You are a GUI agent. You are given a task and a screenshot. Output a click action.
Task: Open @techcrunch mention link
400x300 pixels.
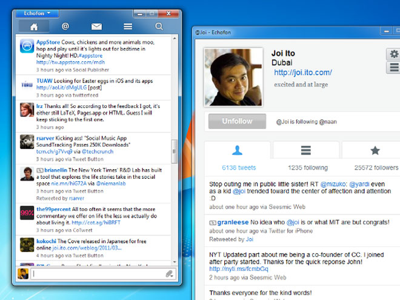pyautogui.click(x=98, y=152)
